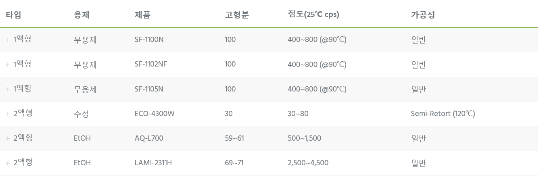Click the 고형분 column header
This screenshot has height=185, width=543.
237,15
